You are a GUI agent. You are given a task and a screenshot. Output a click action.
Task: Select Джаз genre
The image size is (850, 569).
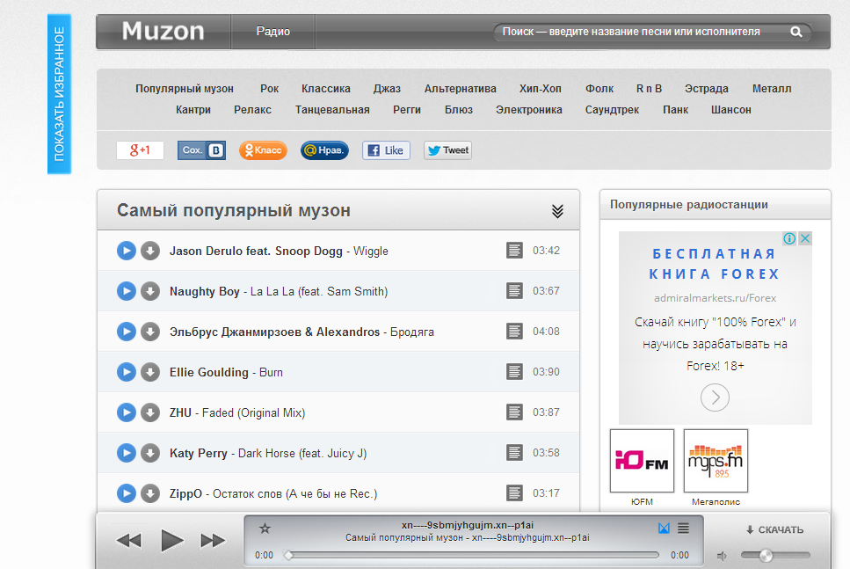(387, 89)
